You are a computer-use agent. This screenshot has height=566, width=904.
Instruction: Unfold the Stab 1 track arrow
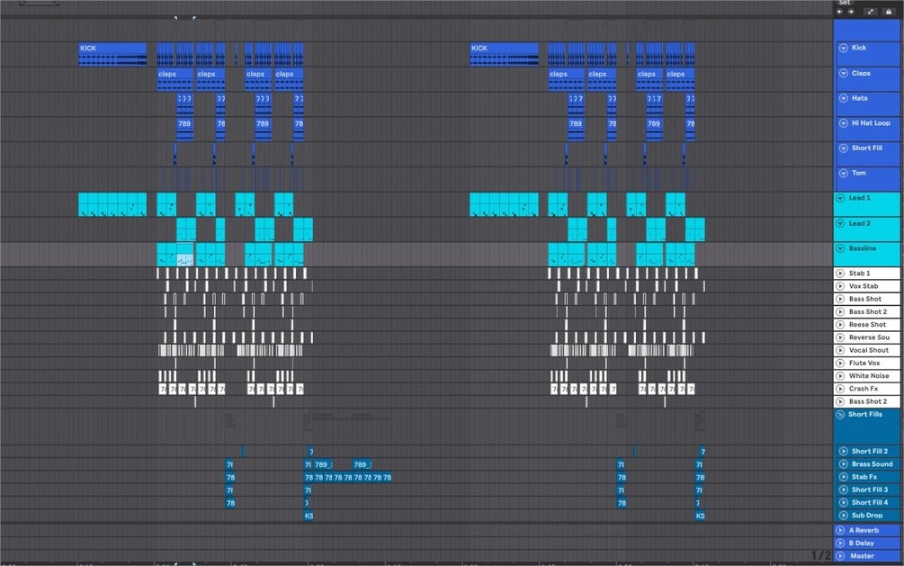[840, 274]
